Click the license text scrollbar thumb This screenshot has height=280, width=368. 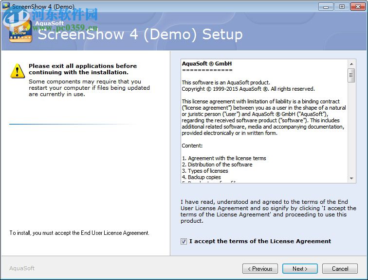[351, 75]
